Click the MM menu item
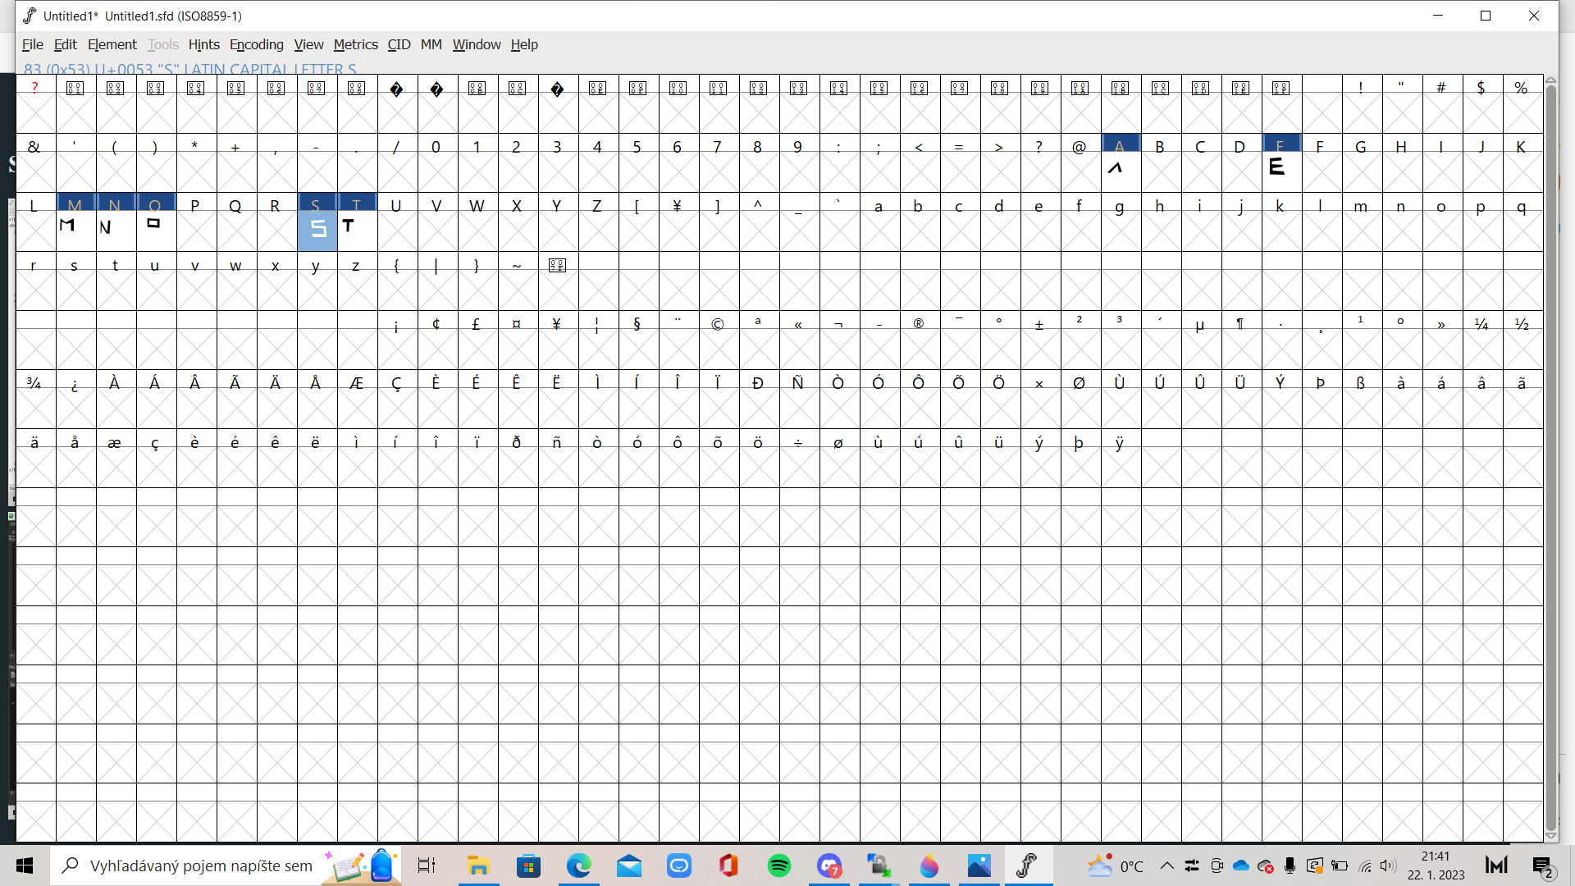The image size is (1575, 886). 431,44
